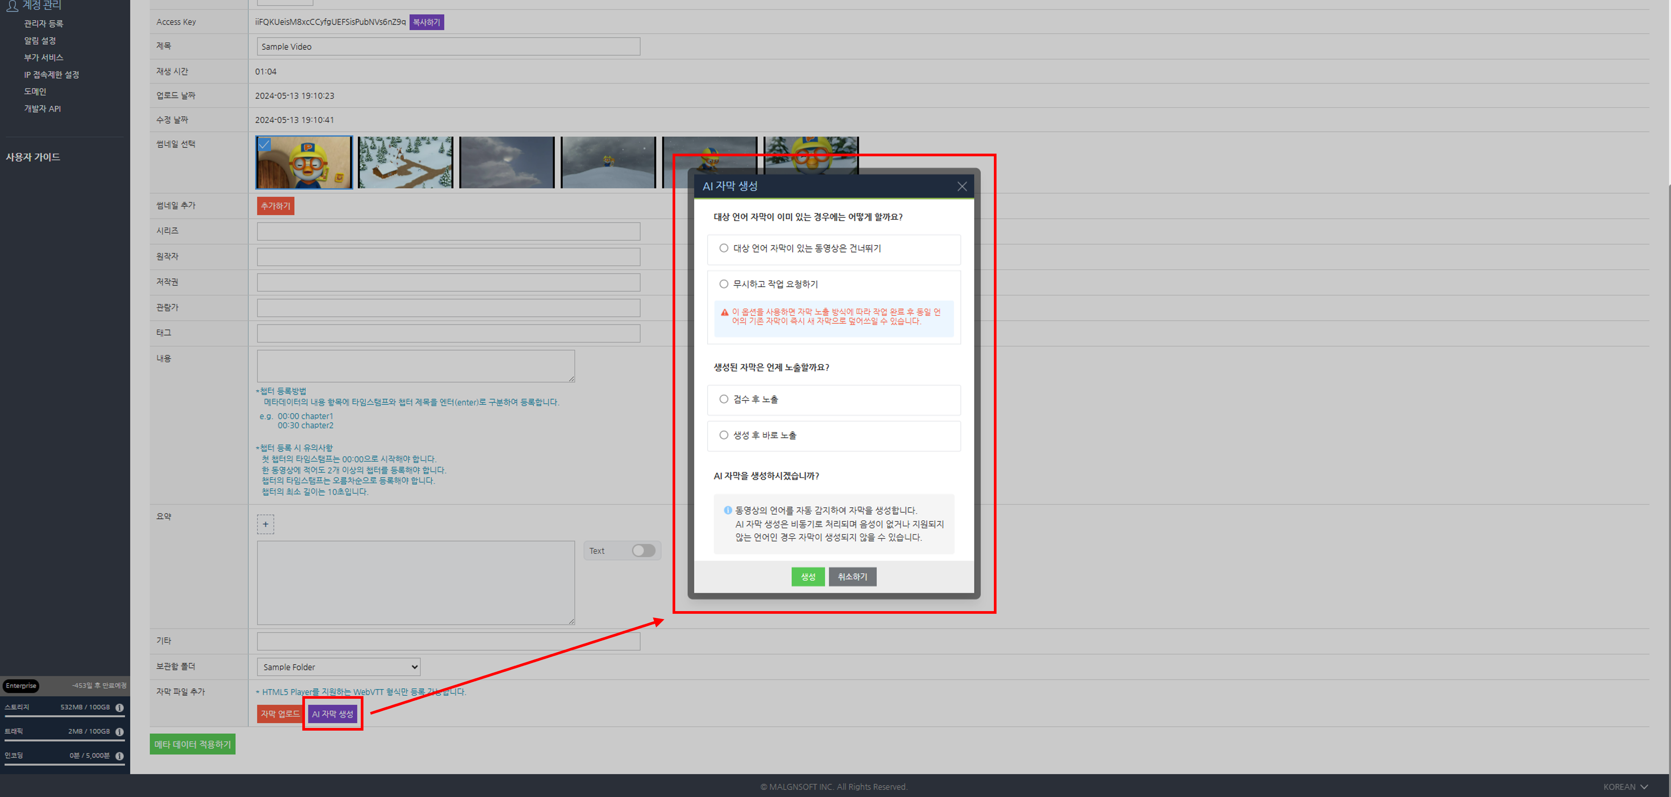Click the plus icon under summary section

pos(265,524)
